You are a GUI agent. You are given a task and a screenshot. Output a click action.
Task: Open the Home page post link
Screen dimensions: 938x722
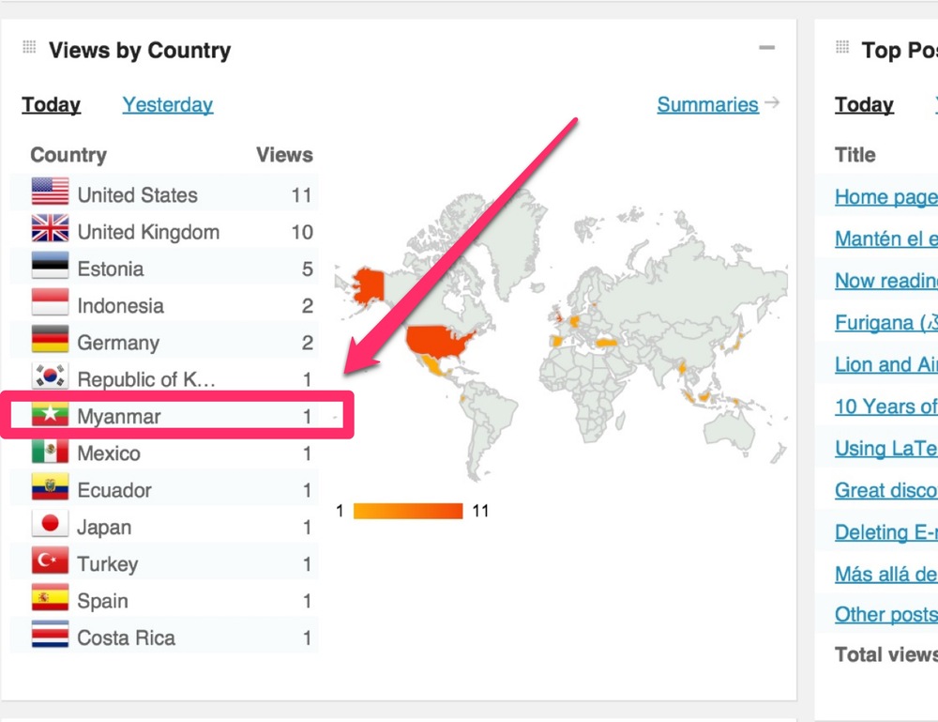(x=885, y=196)
